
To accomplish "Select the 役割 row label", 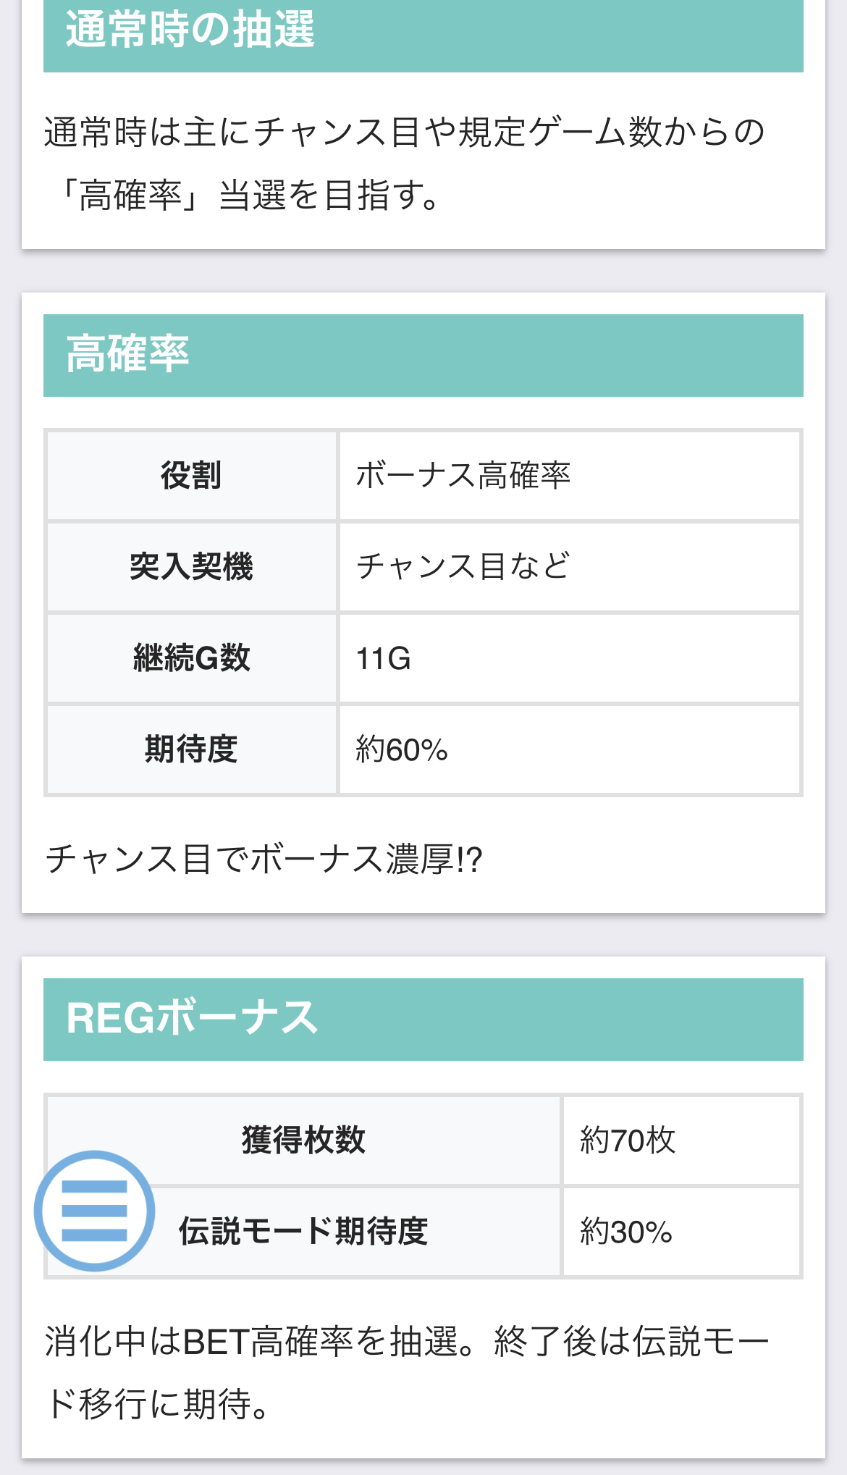I will [191, 476].
